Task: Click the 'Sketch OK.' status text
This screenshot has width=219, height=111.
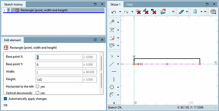Action: [x=115, y=108]
